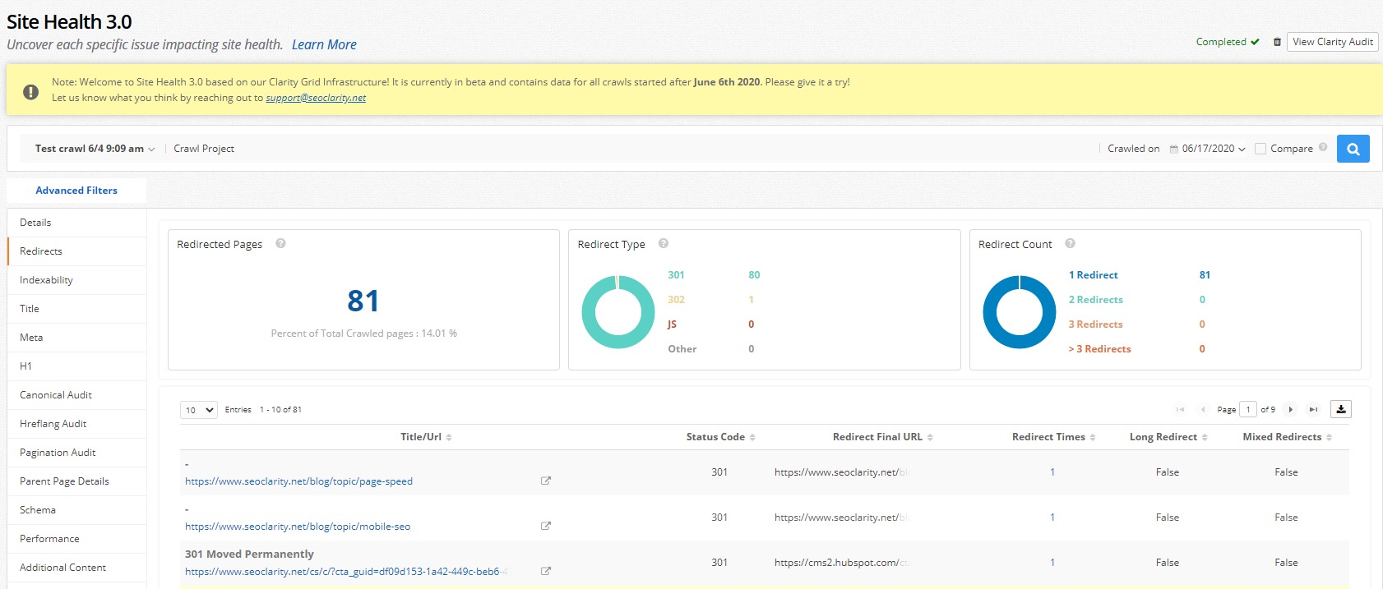The width and height of the screenshot is (1383, 589).
Task: Open Title section in sidebar
Action: [x=76, y=309]
